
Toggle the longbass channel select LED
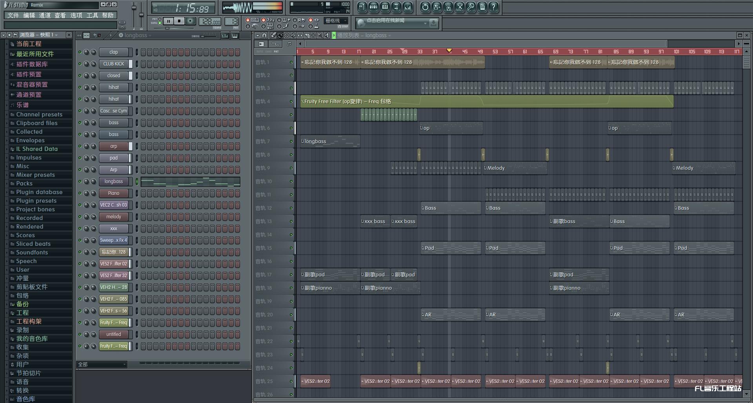pos(137,182)
